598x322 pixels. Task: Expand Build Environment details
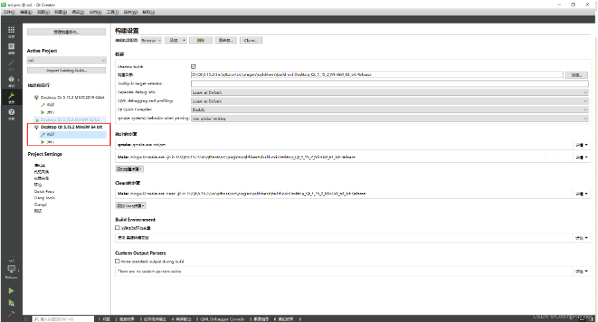(x=581, y=238)
